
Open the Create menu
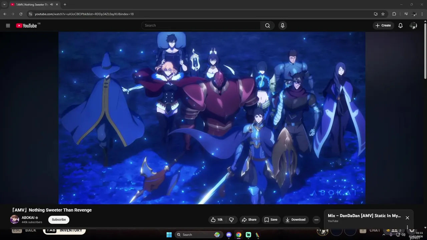383,25
